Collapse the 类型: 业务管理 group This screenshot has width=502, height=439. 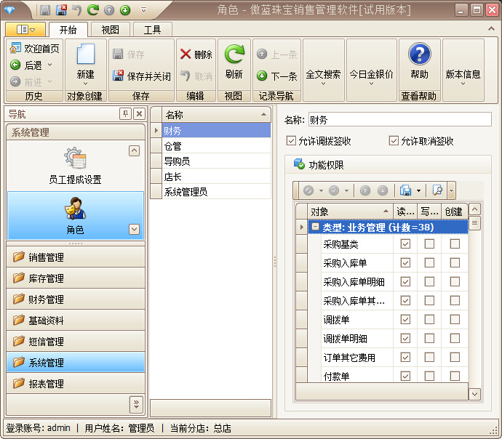pyautogui.click(x=315, y=227)
